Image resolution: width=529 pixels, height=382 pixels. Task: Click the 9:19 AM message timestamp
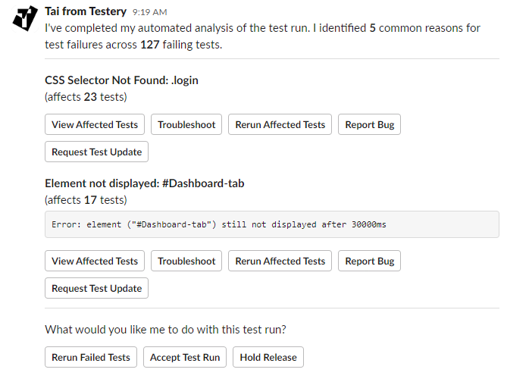pos(150,12)
